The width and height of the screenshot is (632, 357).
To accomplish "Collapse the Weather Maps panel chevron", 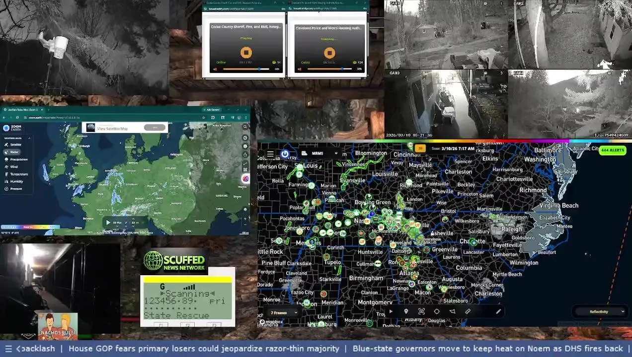I will point(29,138).
